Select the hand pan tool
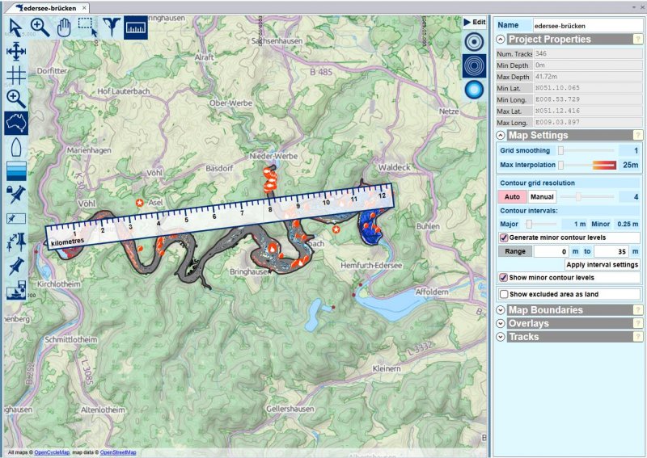Screen dimensions: 647x458 tap(64, 27)
